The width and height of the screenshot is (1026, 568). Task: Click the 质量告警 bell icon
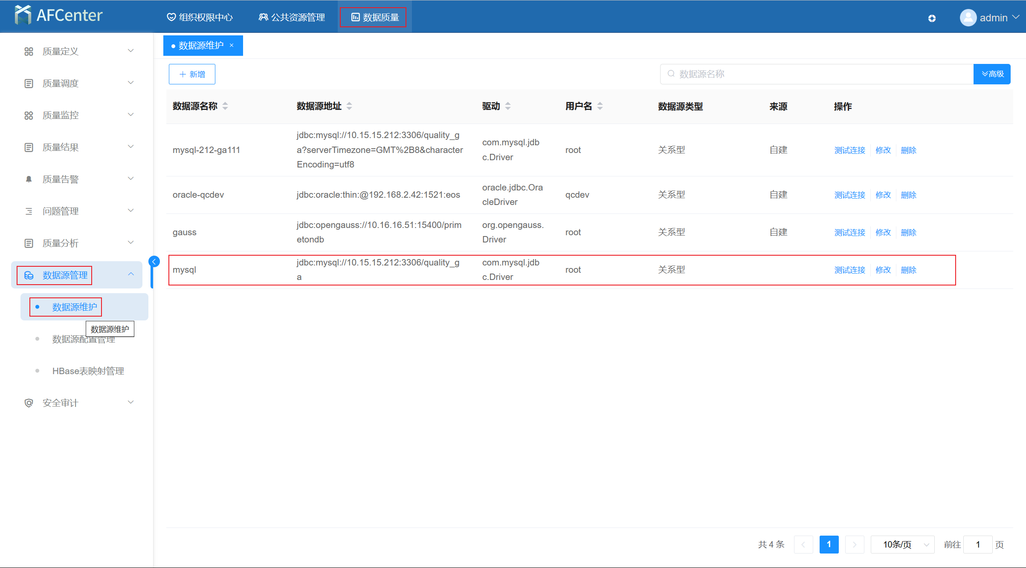[29, 179]
